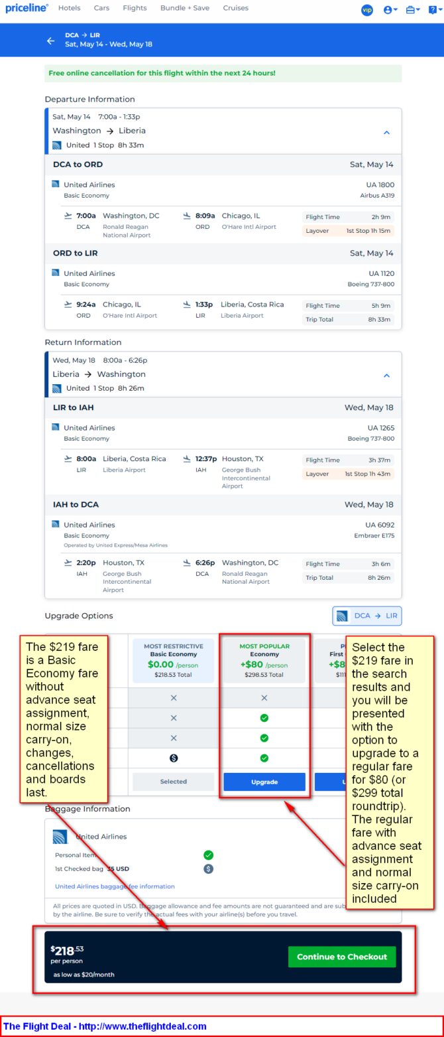Open the user account menu icon

click(391, 9)
